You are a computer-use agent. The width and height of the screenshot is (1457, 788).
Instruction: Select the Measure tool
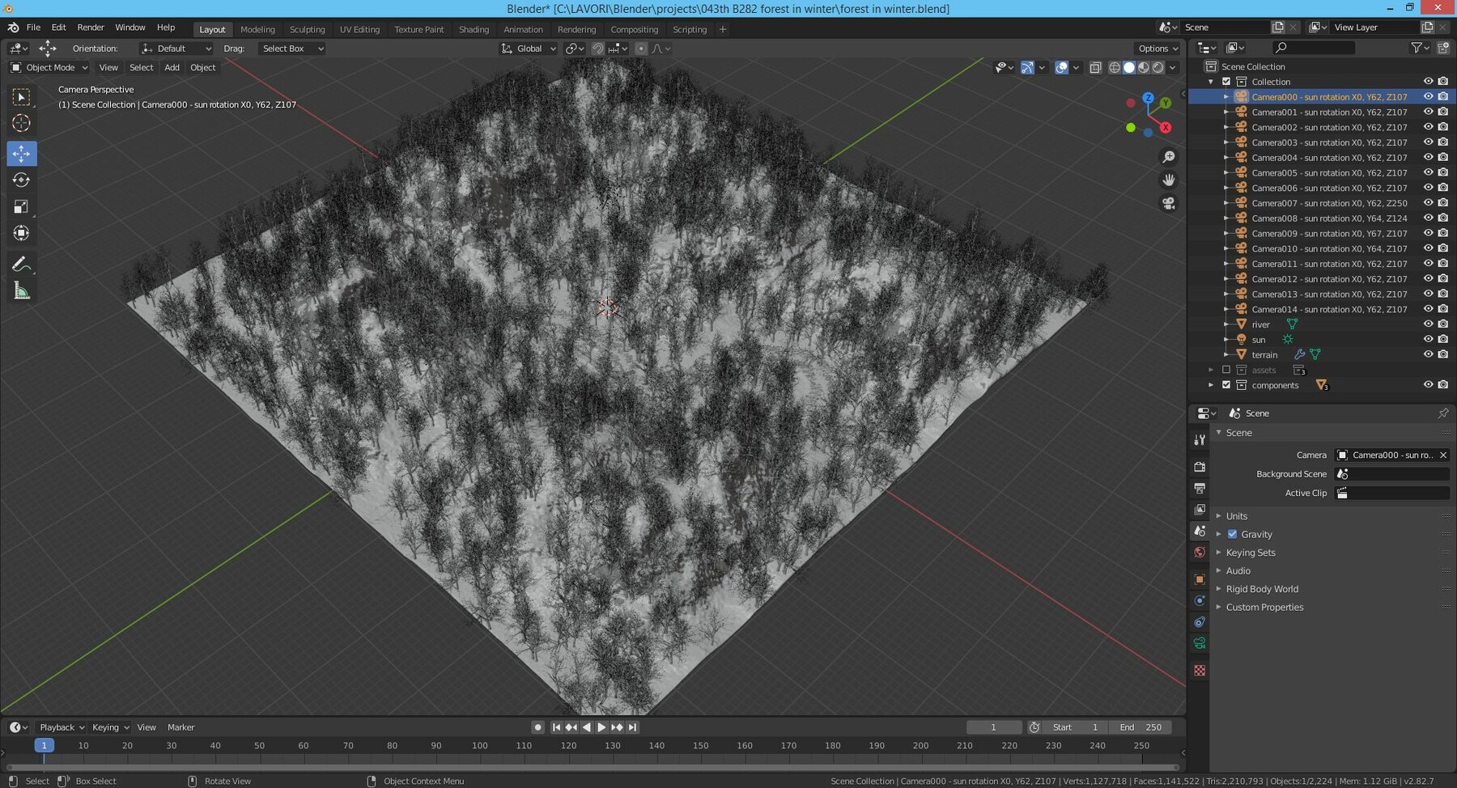(21, 290)
